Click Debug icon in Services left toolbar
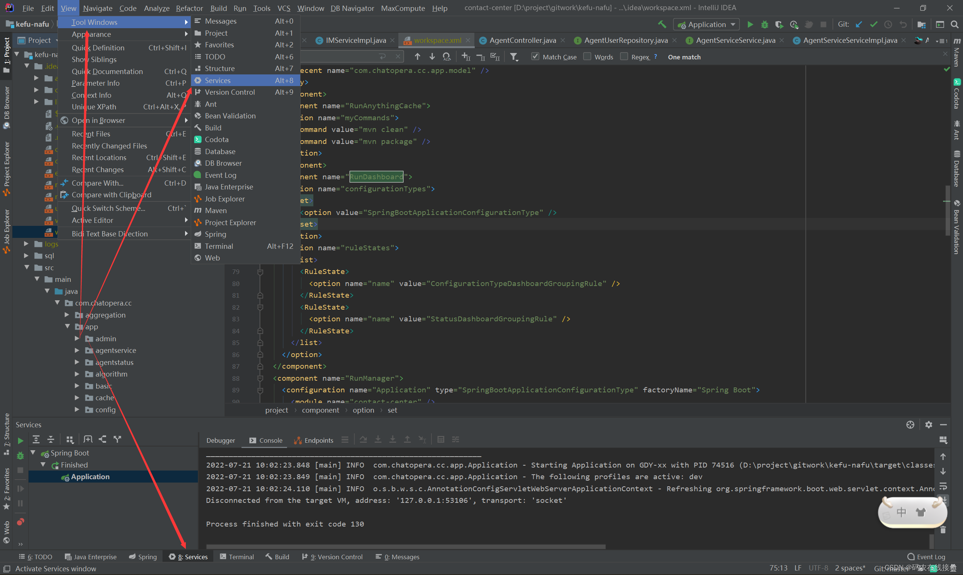963x575 pixels. [x=21, y=455]
